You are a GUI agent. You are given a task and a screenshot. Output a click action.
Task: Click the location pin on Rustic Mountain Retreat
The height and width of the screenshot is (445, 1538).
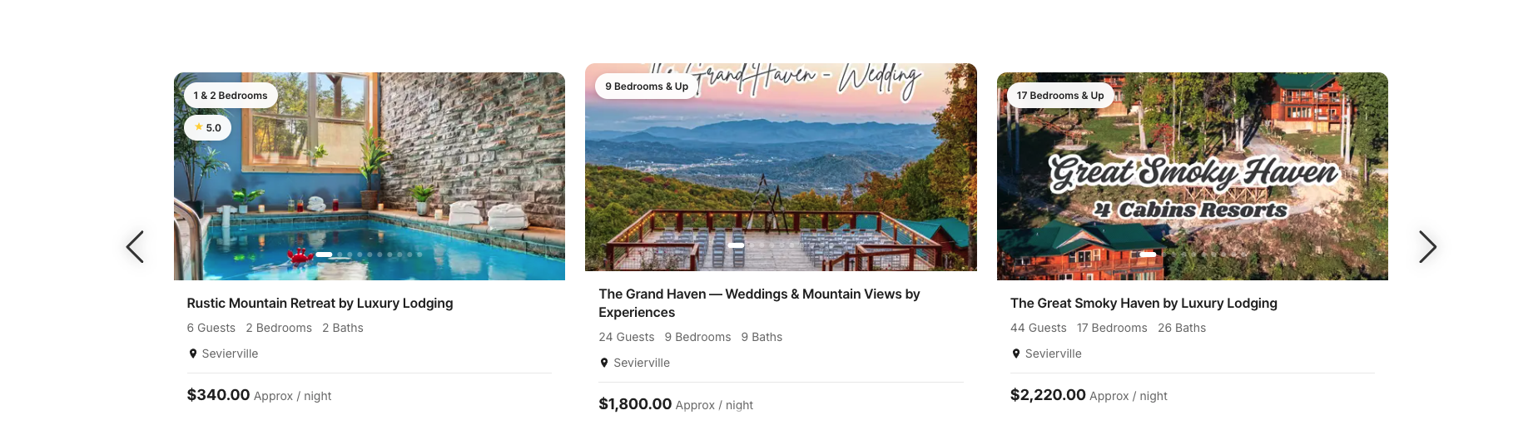click(x=193, y=354)
